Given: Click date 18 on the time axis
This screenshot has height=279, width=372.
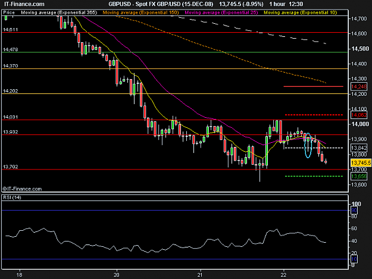Looking at the screenshot, I should 20,275.
